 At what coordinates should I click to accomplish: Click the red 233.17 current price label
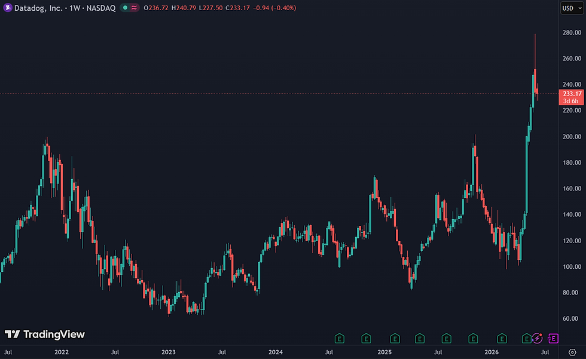[x=572, y=97]
